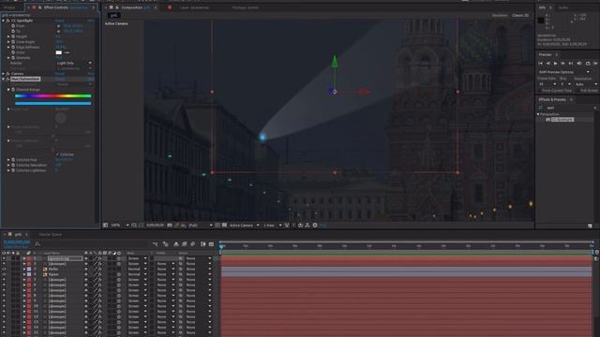Click in the Effects & Presets search field
This screenshot has height=337, width=600.
(x=570, y=108)
